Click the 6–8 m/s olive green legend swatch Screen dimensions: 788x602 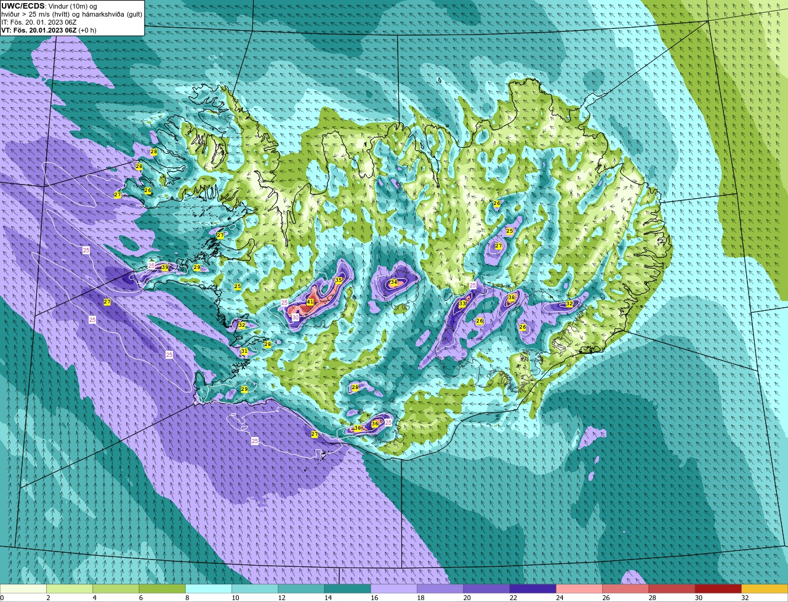(x=162, y=588)
